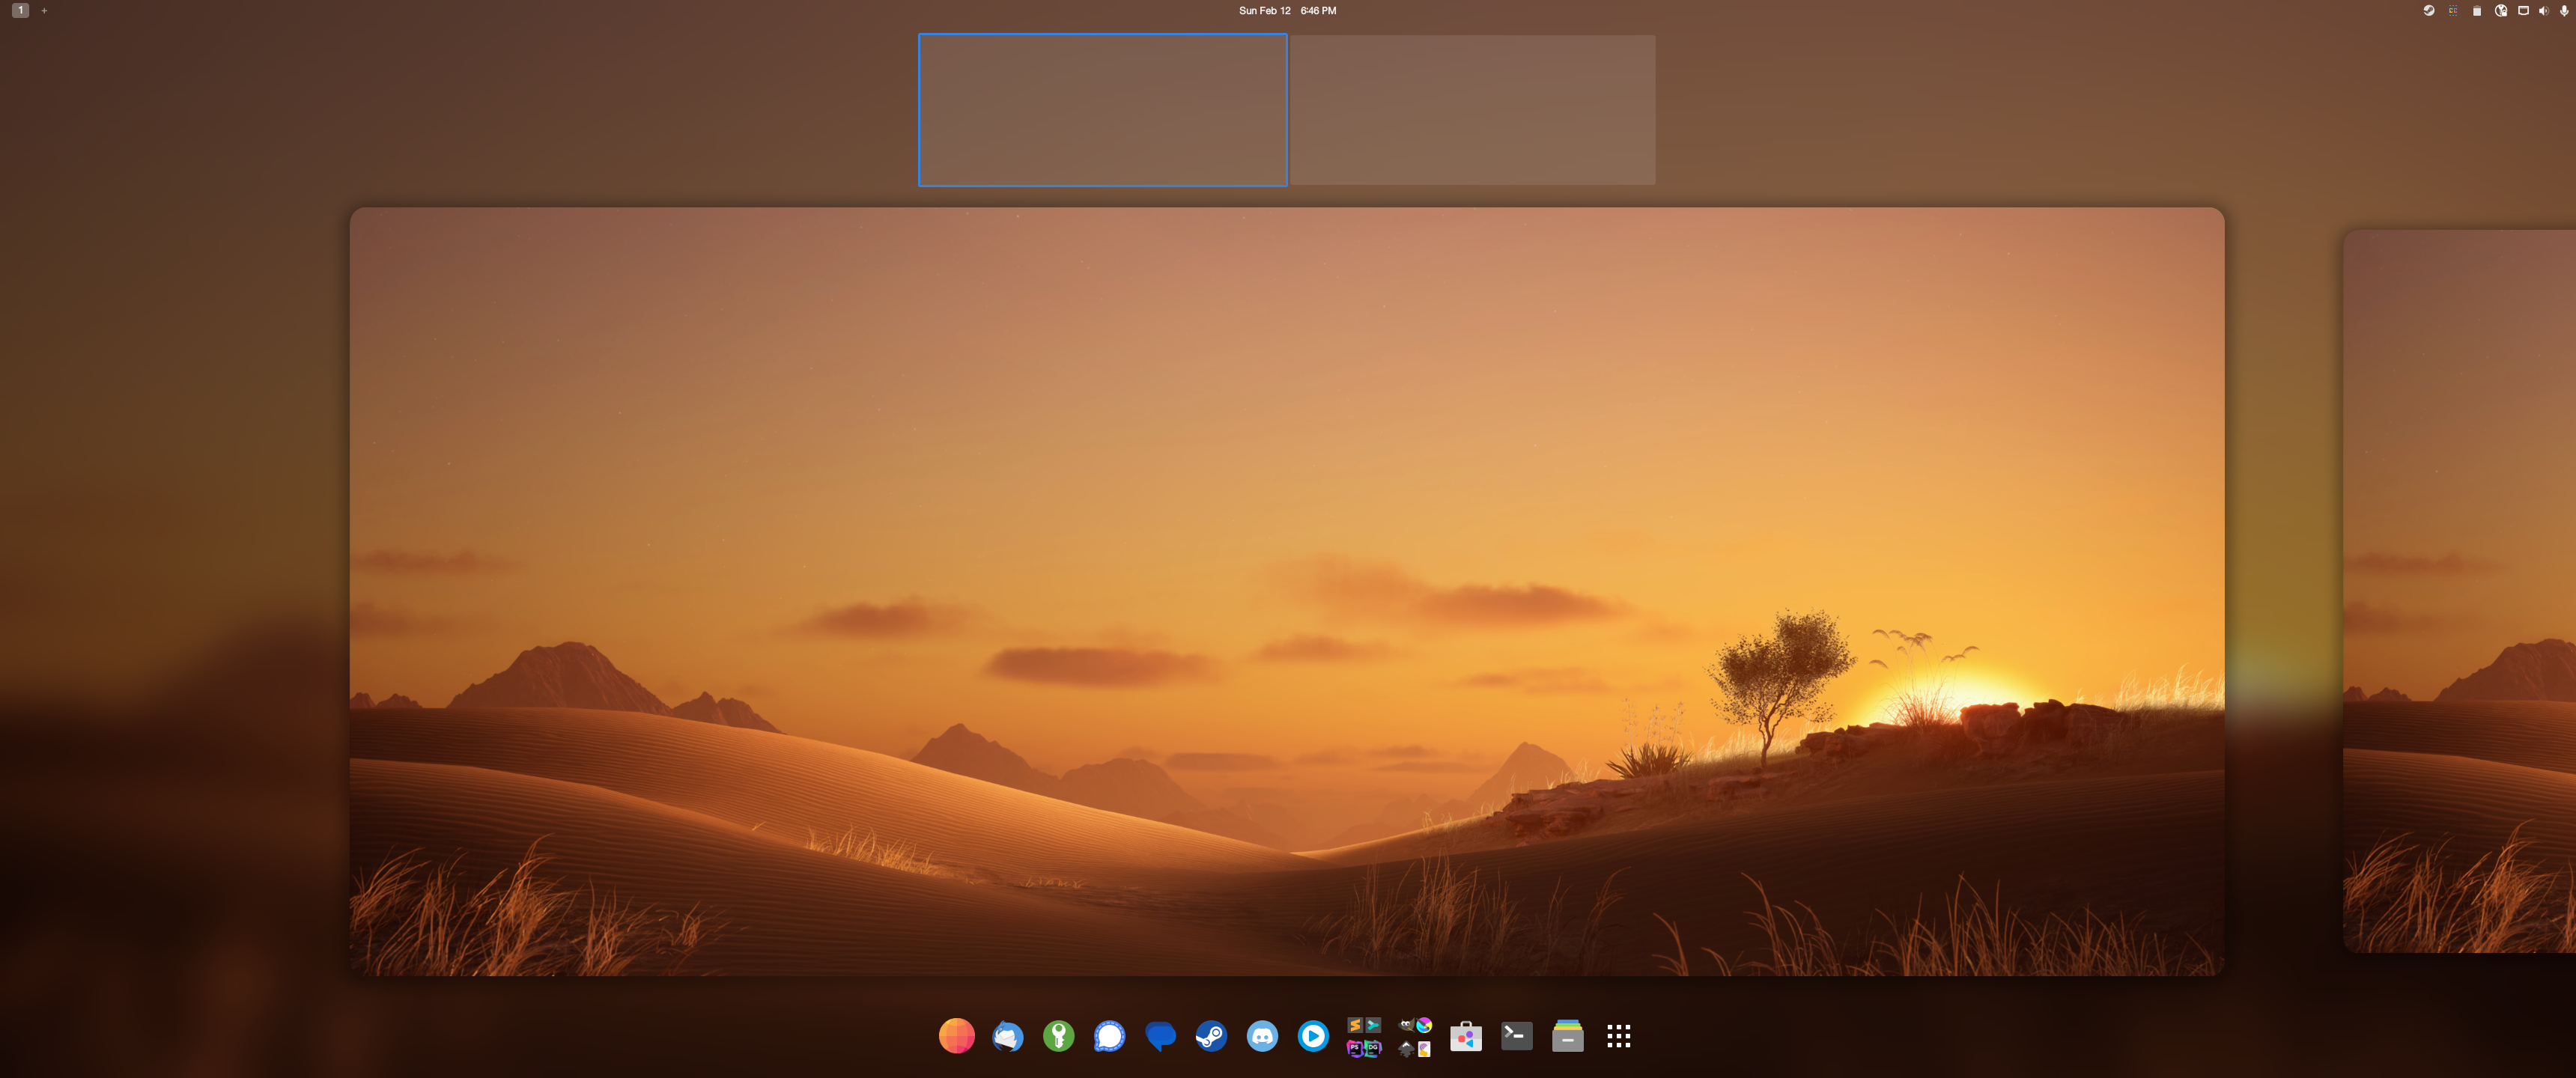Open the volume indicator in top bar
2576x1078 pixels.
tap(2543, 11)
